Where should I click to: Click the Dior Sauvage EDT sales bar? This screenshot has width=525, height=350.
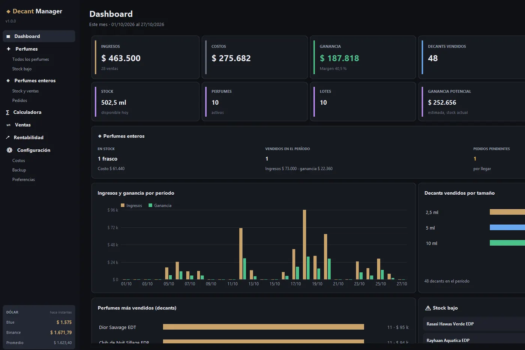[263, 327]
